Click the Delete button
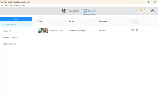The image size is (158, 96). (x=134, y=21)
